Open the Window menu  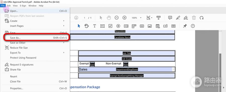(32, 6)
